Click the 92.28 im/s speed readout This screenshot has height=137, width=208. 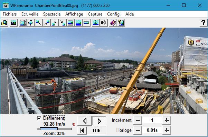[x=54, y=124]
